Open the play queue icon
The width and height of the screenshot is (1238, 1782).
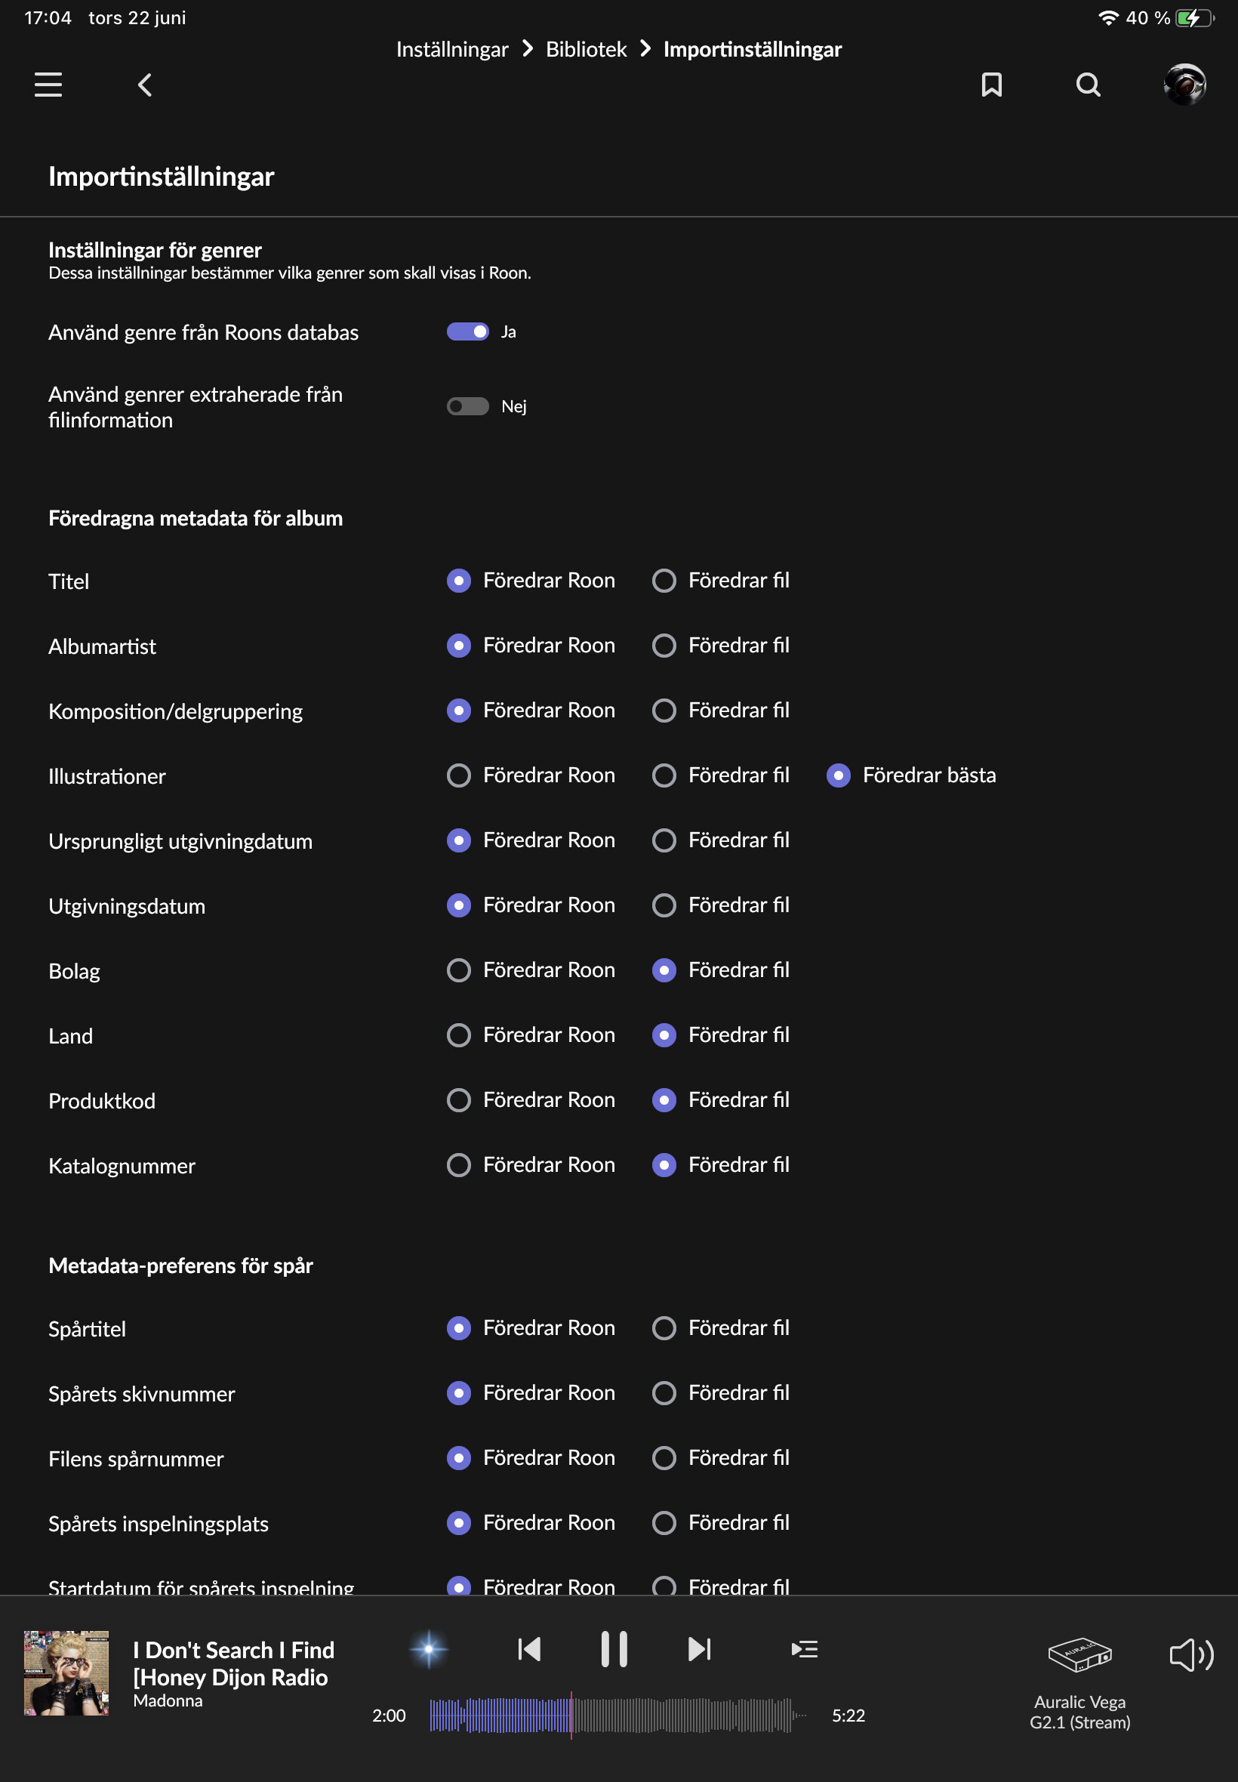[805, 1648]
